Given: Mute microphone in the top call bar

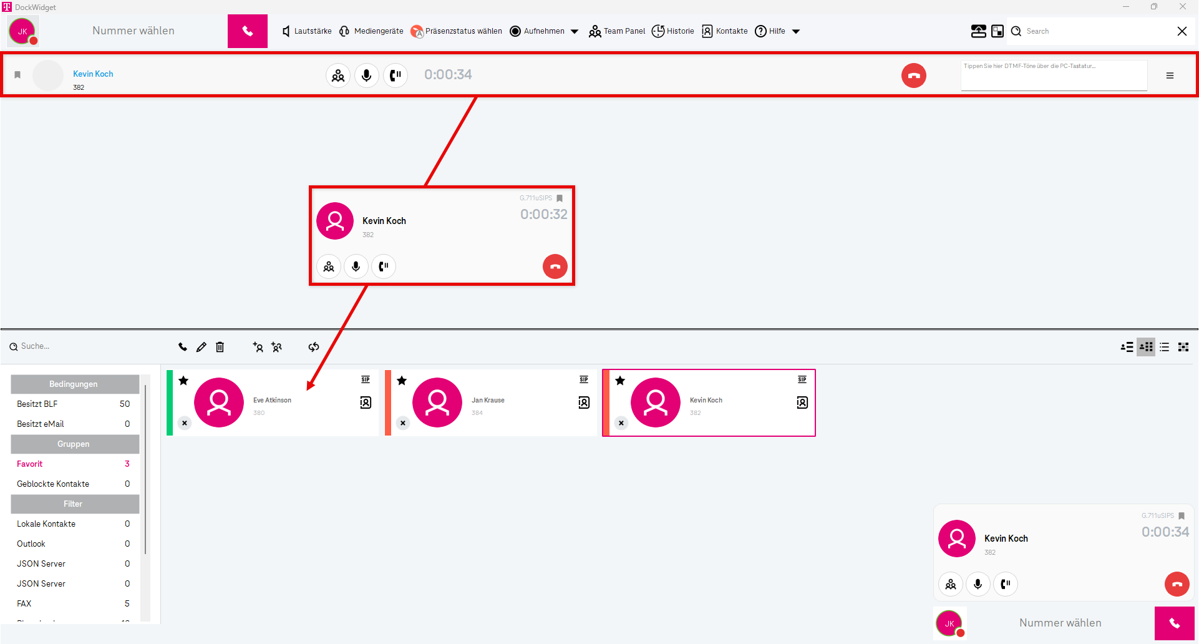Looking at the screenshot, I should point(367,76).
